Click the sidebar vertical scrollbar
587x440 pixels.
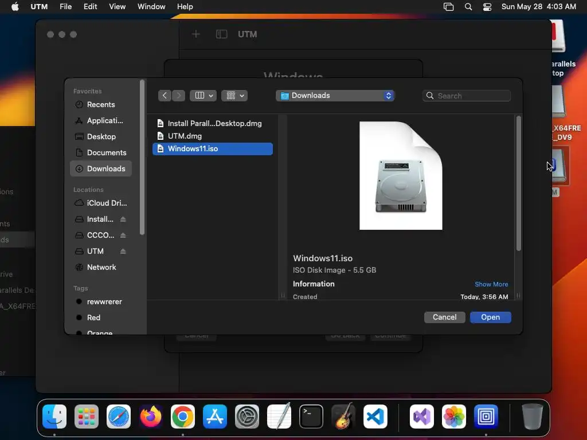tap(142, 157)
